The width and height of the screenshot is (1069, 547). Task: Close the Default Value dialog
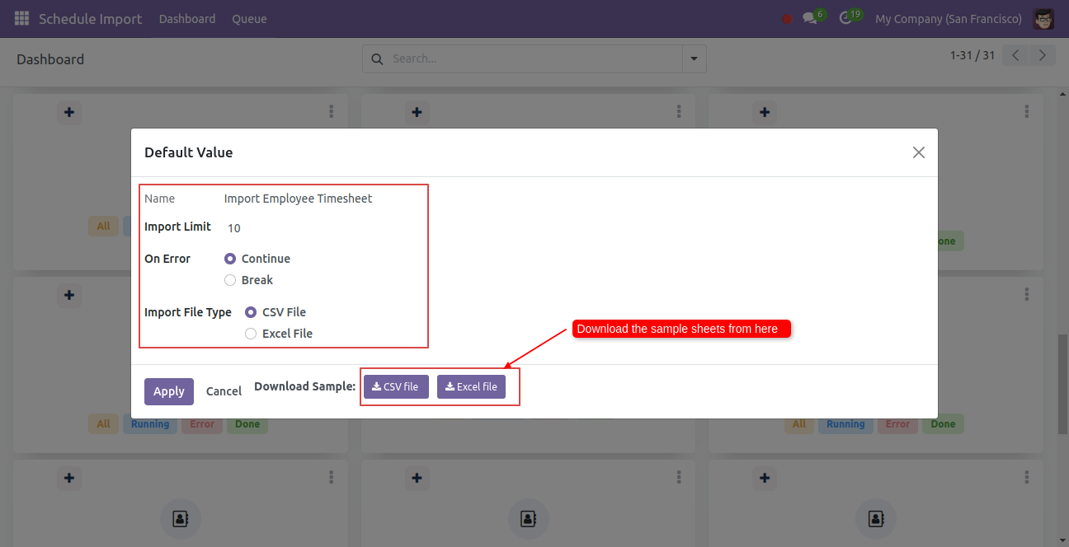tap(918, 152)
